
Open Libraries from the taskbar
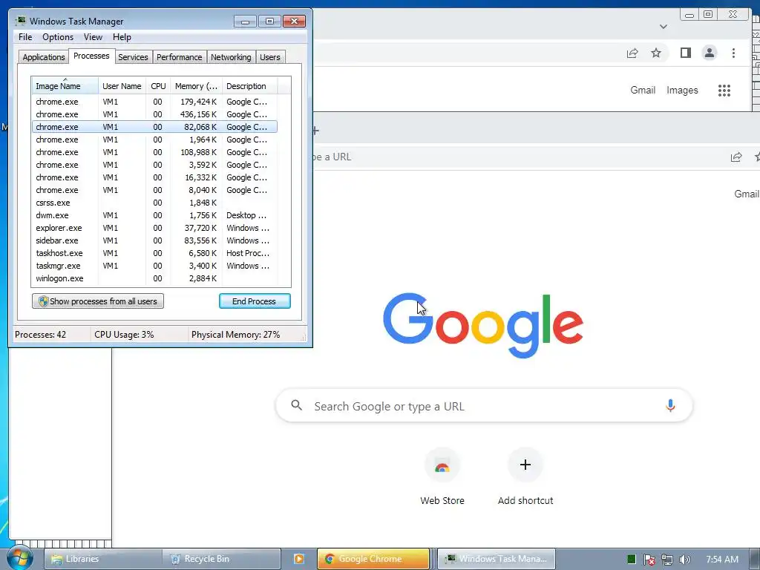[x=102, y=559]
